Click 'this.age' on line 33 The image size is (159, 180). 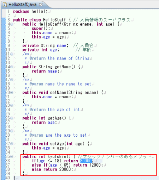[41, 148]
